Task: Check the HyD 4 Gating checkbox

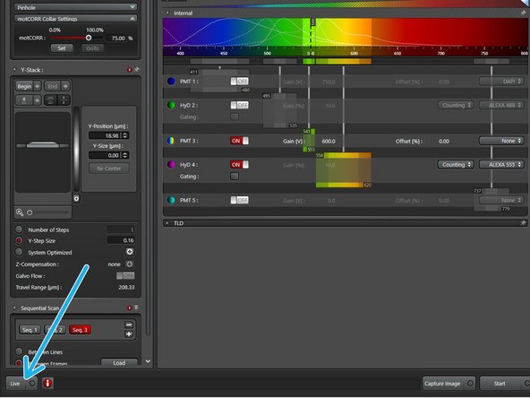Action: 235,176
